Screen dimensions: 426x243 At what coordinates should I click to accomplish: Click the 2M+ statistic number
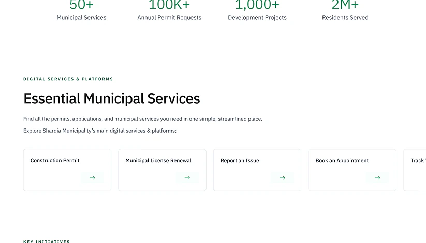(x=345, y=5)
